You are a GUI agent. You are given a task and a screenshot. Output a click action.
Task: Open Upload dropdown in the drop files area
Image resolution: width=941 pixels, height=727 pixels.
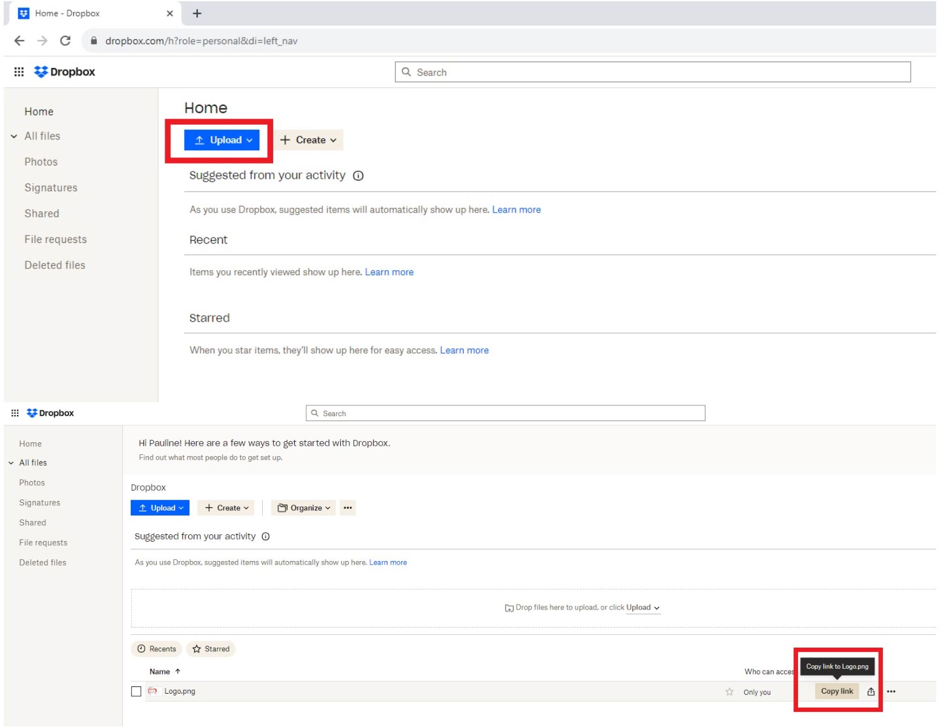pos(642,608)
